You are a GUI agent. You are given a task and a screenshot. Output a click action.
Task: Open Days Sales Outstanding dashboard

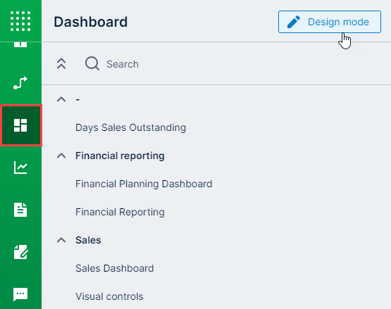[130, 127]
